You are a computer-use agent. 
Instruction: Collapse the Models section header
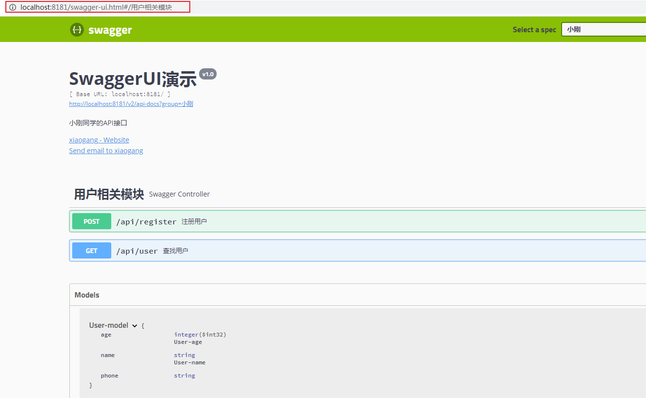[358, 295]
